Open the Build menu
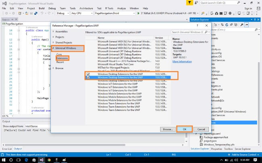Viewport: 262px width, 163px height. click(x=42, y=8)
